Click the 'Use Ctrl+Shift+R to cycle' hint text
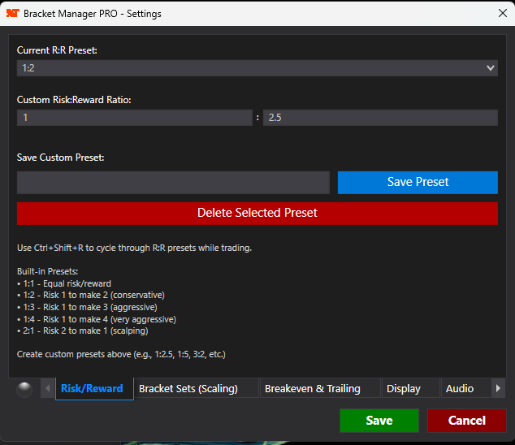 click(134, 248)
